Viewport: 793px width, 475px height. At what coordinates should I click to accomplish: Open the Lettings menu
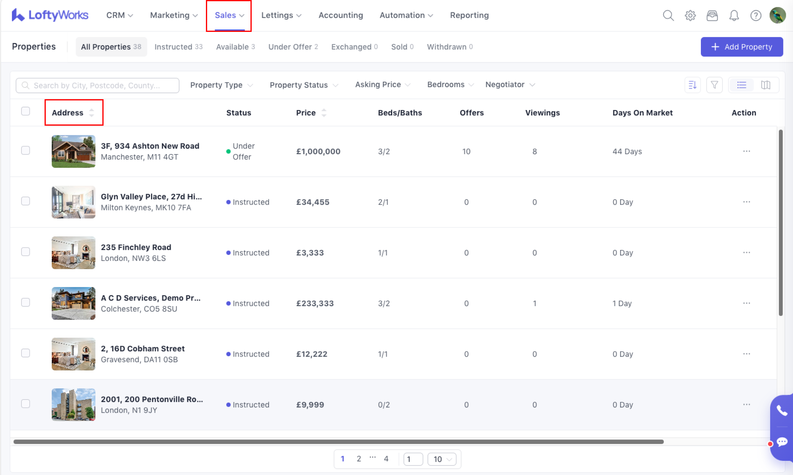click(x=281, y=15)
